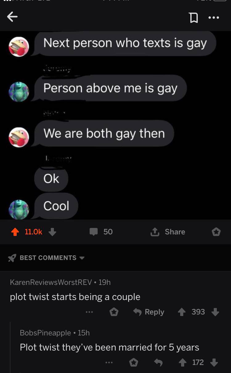Give an award to the post
This screenshot has height=373, width=231.
click(x=216, y=232)
